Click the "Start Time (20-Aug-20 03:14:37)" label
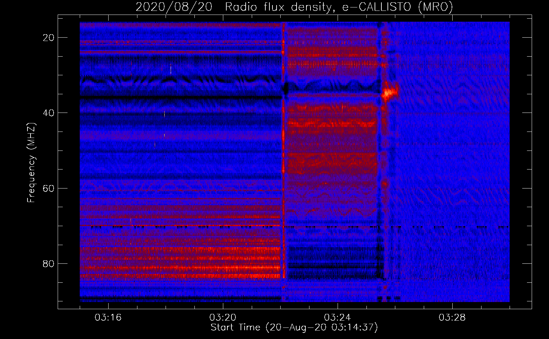This screenshot has height=339, width=549. 294,327
